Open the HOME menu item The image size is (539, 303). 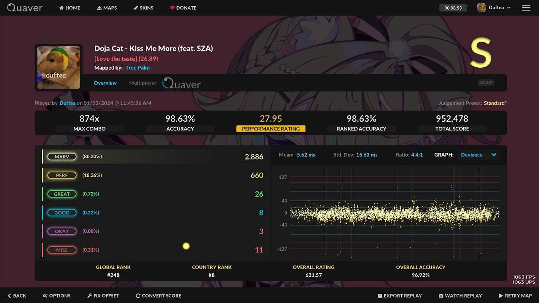point(69,8)
